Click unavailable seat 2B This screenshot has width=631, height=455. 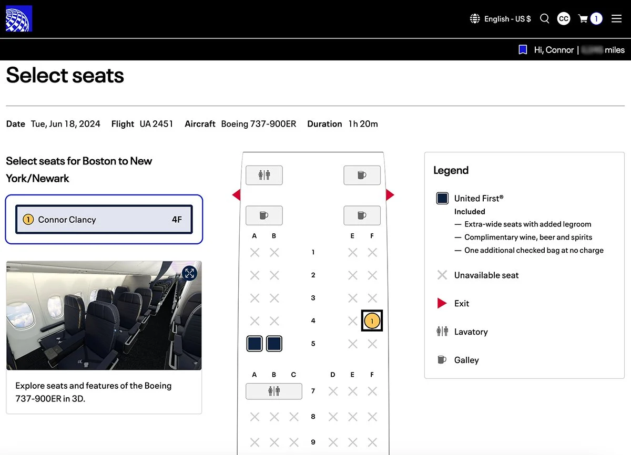(274, 275)
